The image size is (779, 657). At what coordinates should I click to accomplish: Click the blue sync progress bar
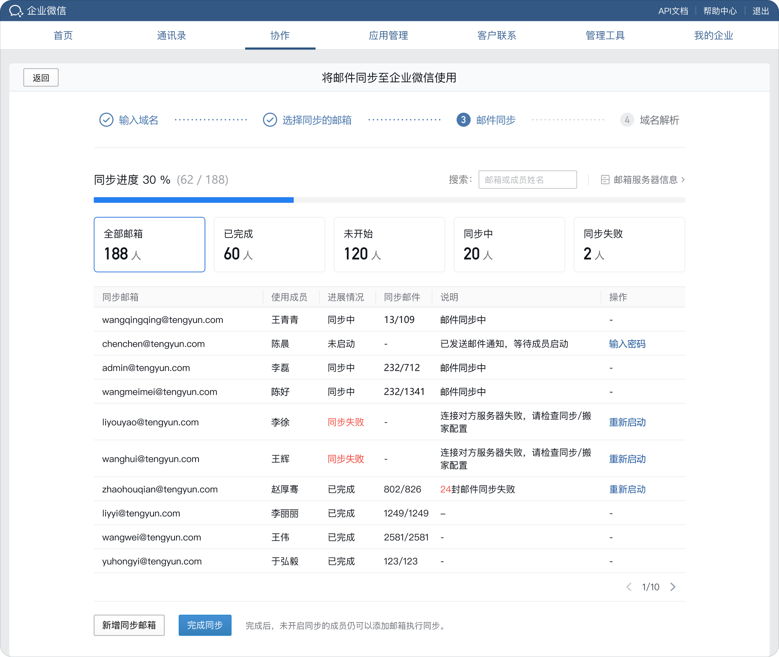coord(194,200)
